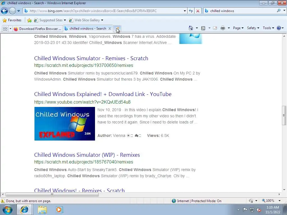The width and height of the screenshot is (287, 215).
Task: Close the chilled windows search tab
Action: [110, 29]
